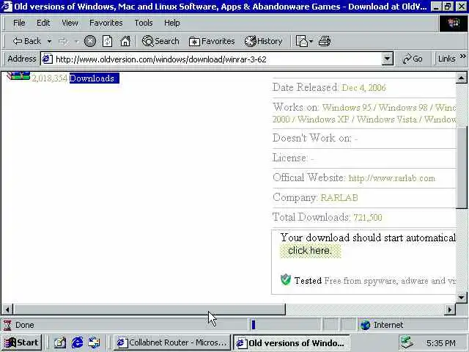Click the Go button
Screen dimensions: 469x352
click(413, 59)
